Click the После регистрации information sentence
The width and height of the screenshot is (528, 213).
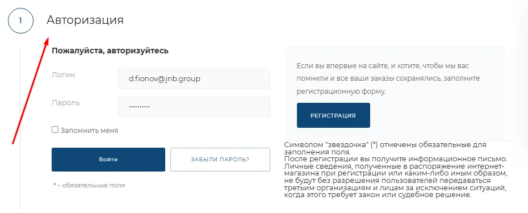pyautogui.click(x=396, y=158)
